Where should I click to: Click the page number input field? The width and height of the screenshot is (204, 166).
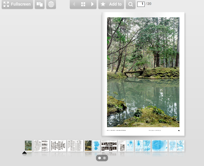click(x=141, y=4)
